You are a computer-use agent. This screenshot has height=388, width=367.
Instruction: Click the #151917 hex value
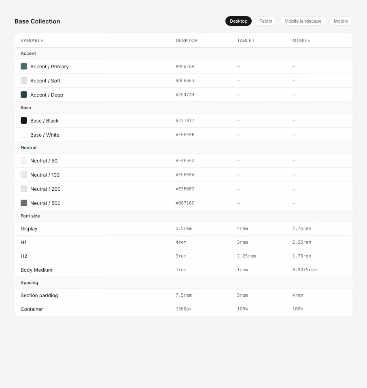(x=185, y=120)
